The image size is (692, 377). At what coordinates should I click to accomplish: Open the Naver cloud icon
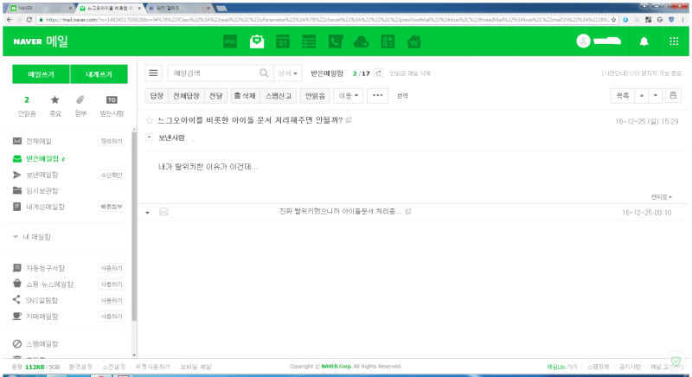[362, 42]
